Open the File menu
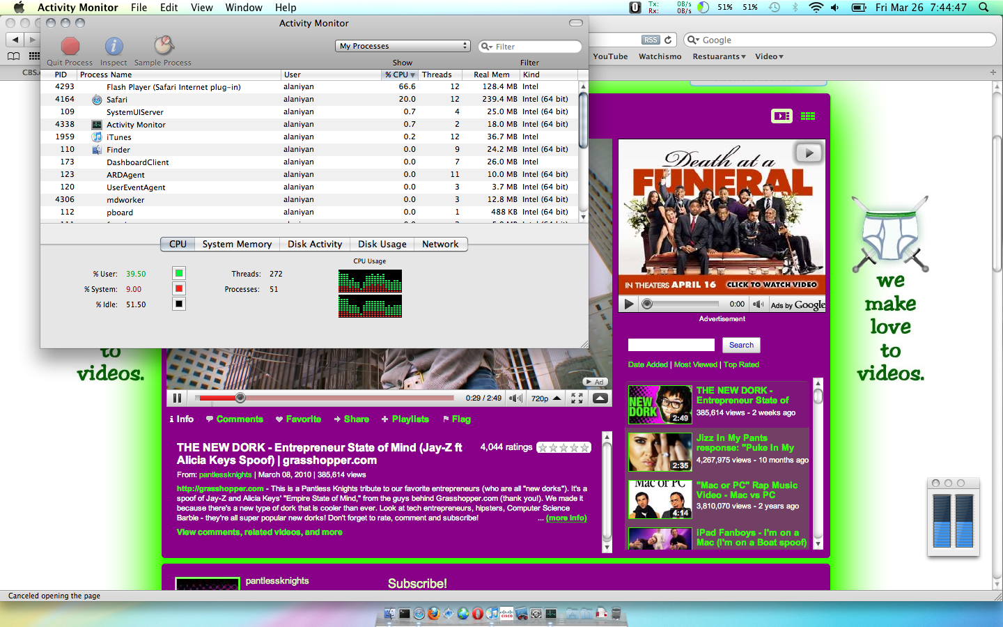The height and width of the screenshot is (627, 1003). pos(139,8)
